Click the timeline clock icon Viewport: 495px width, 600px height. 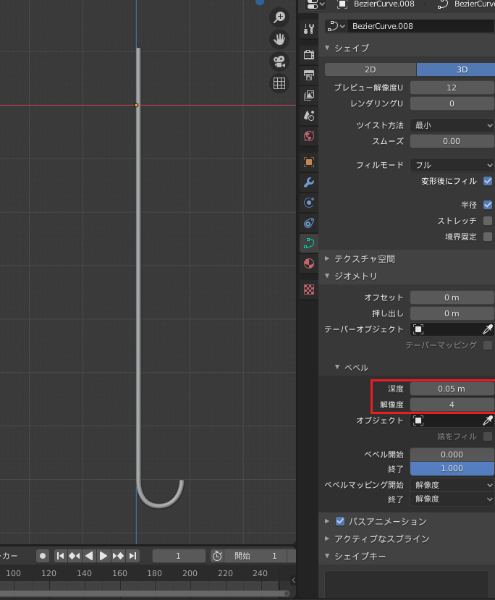pos(217,556)
